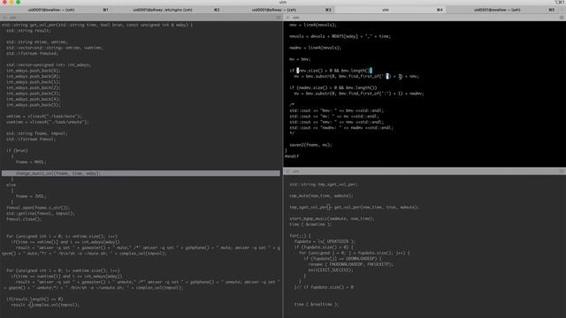Select the vim tab (⌘4)
The image size is (566, 318).
(390, 10)
